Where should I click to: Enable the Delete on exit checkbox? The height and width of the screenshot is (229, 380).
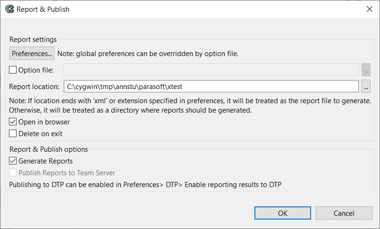13,133
